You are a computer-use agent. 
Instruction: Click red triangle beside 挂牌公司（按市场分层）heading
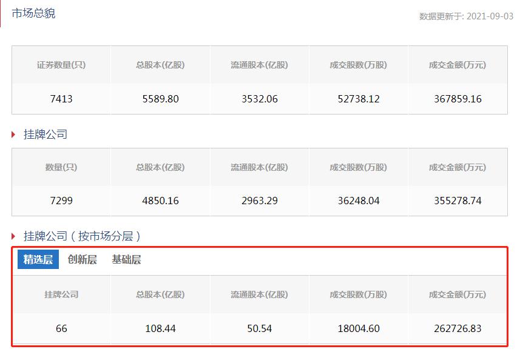point(14,236)
